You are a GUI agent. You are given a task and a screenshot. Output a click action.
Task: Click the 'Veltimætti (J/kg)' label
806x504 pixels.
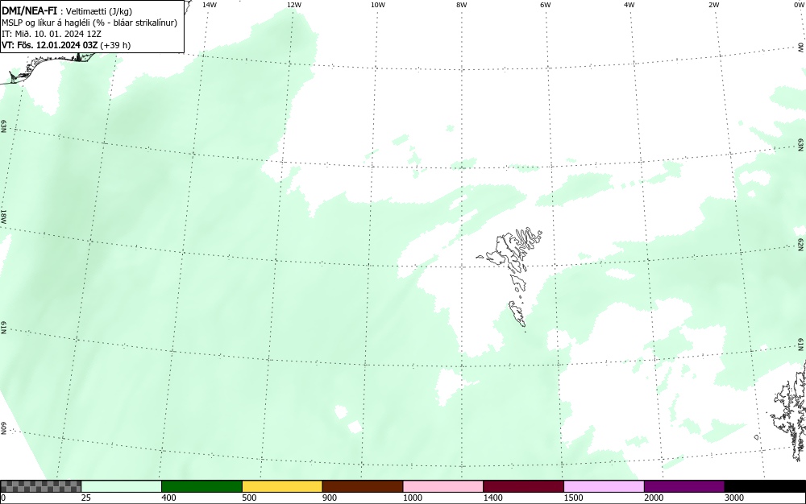point(99,11)
